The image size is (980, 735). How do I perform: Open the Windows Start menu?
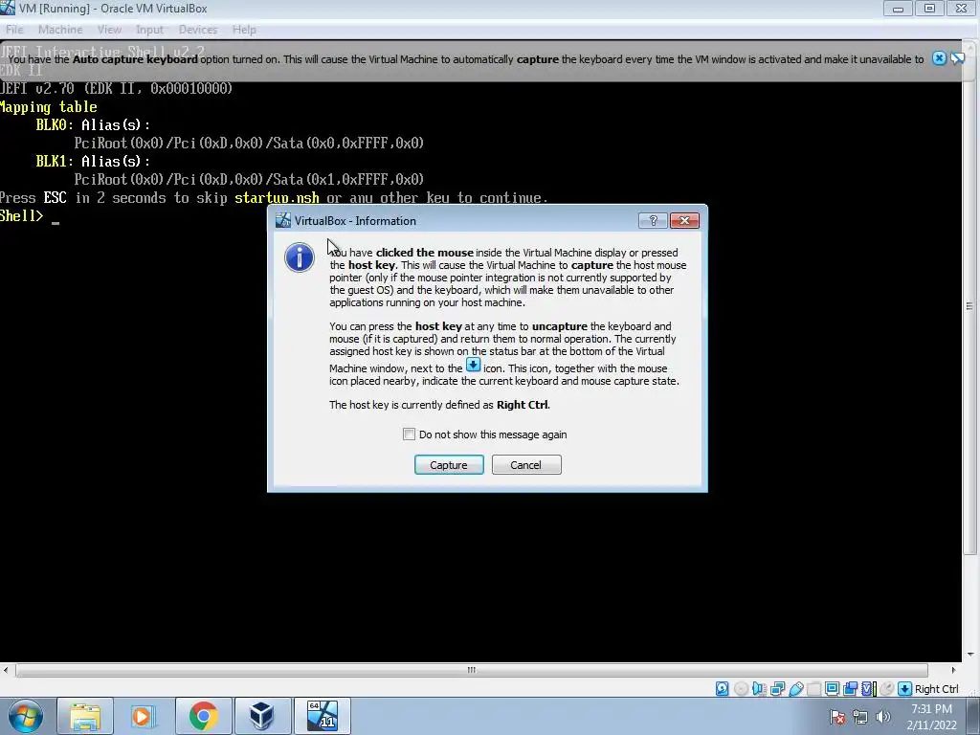point(26,716)
